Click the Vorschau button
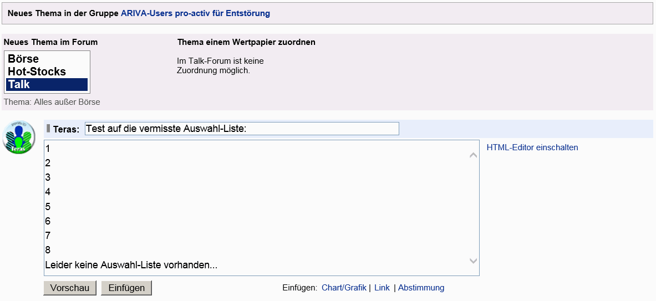 [70, 288]
